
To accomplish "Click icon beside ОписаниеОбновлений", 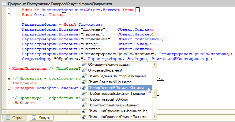I will coord(84,70).
